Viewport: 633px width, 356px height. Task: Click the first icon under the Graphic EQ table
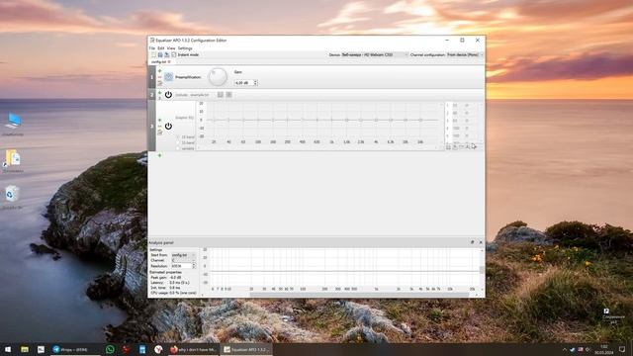tap(448, 147)
